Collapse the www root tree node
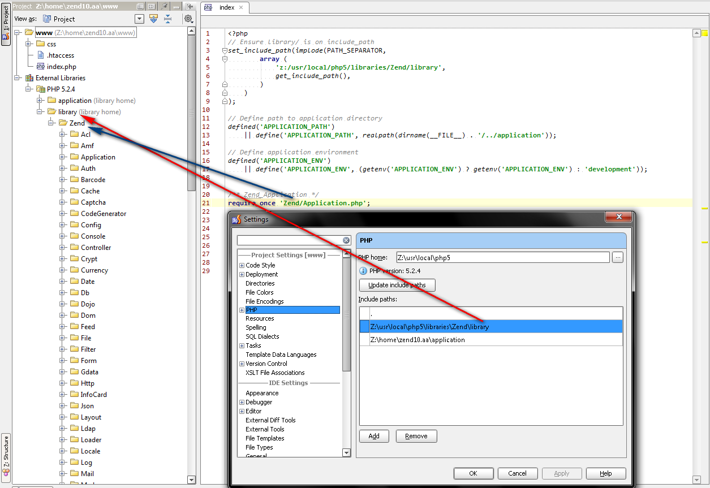Viewport: 710px width, 488px height. (x=17, y=33)
